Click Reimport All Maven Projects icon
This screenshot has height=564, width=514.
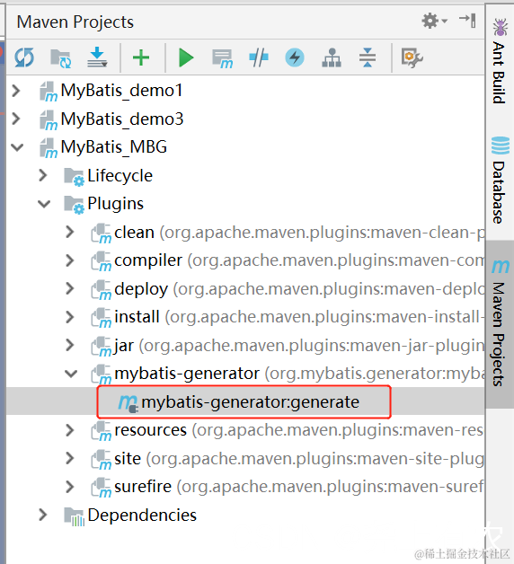[24, 57]
